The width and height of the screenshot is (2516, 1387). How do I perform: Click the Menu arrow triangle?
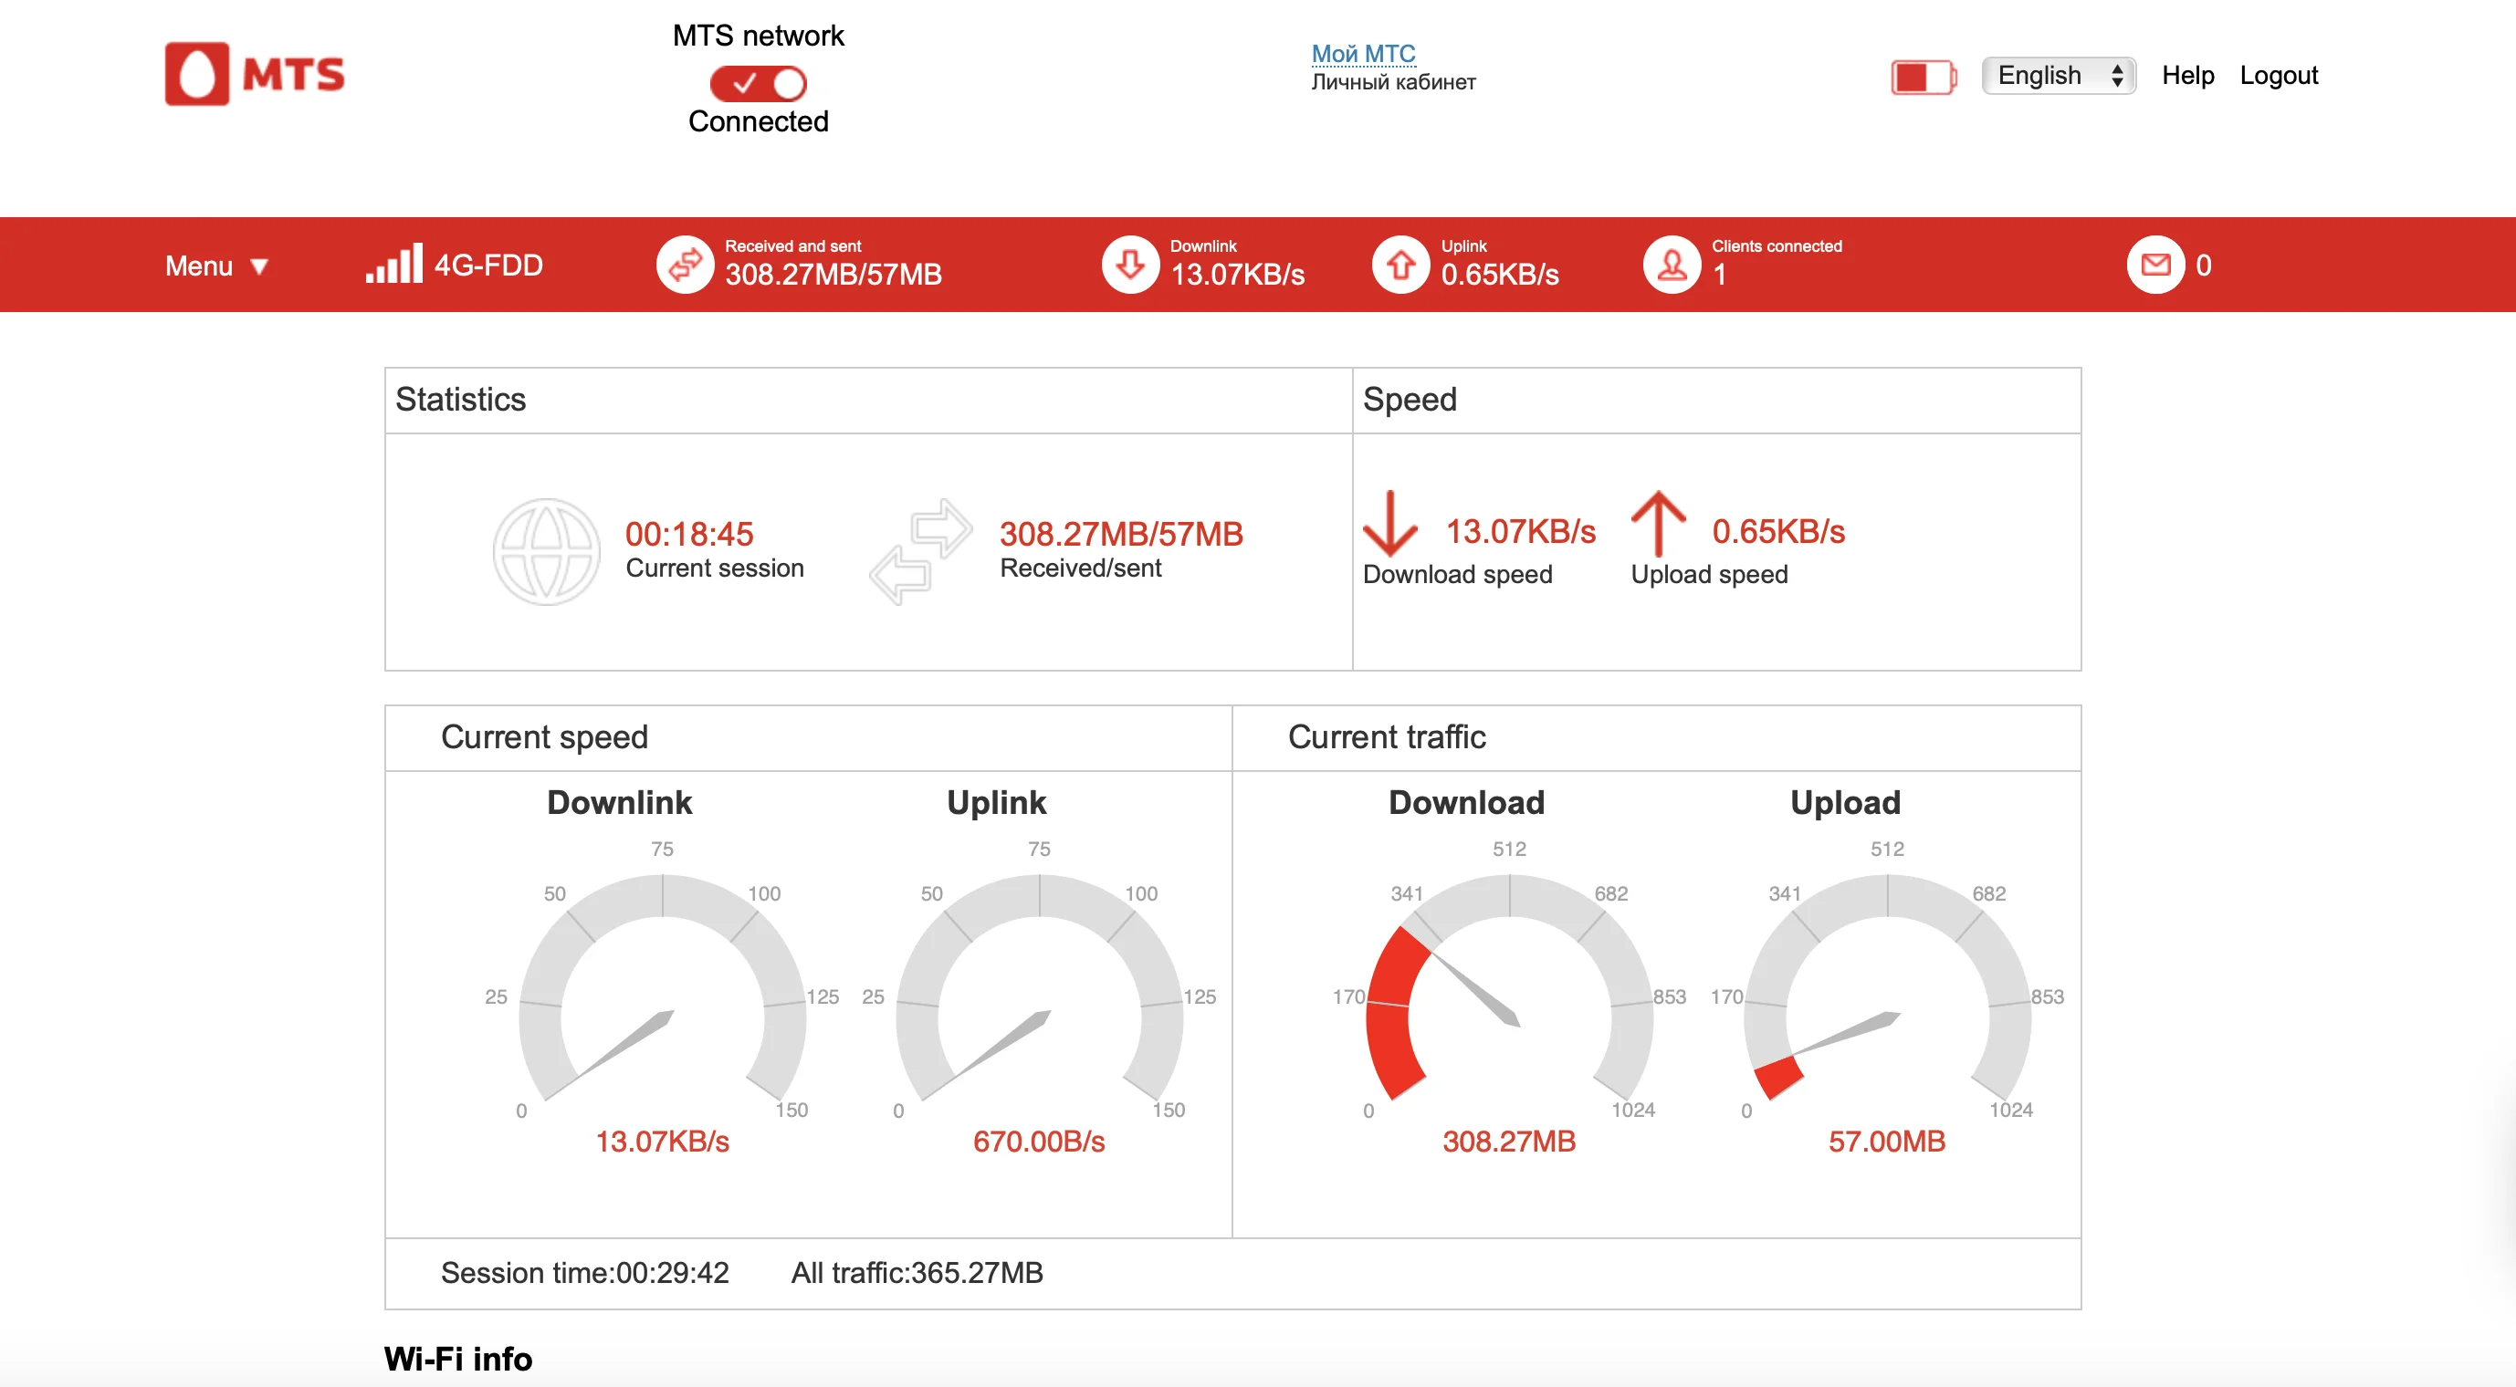point(259,266)
